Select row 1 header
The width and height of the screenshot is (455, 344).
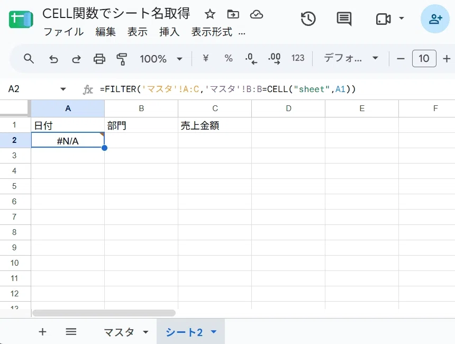(x=14, y=125)
